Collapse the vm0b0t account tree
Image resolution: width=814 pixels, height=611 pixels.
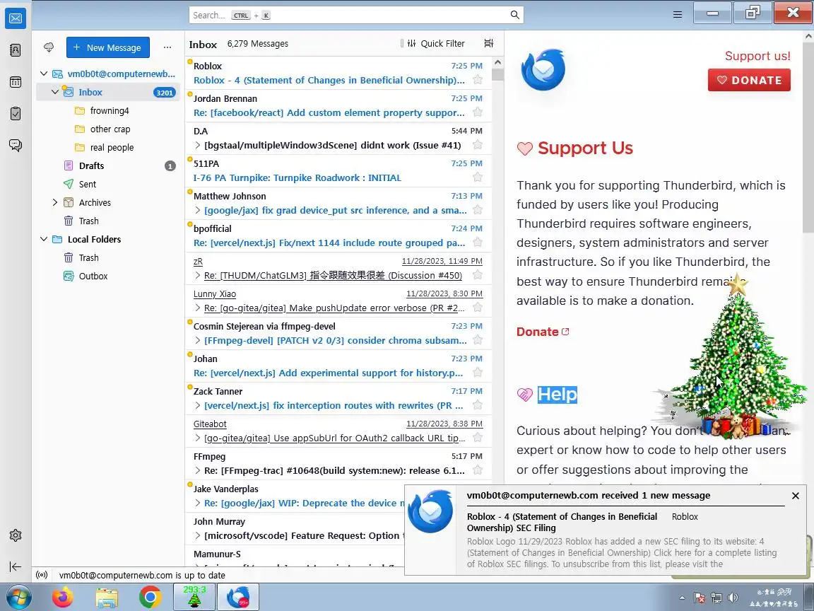coord(44,74)
